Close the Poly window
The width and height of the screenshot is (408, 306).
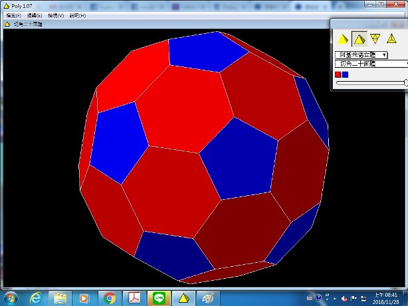(x=395, y=4)
